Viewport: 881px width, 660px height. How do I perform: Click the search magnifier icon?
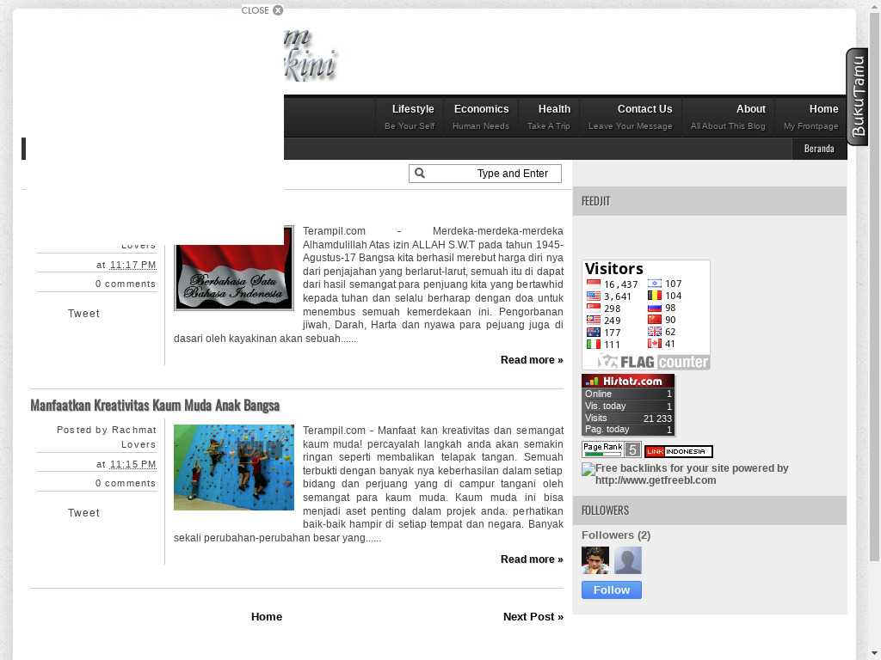tap(420, 174)
